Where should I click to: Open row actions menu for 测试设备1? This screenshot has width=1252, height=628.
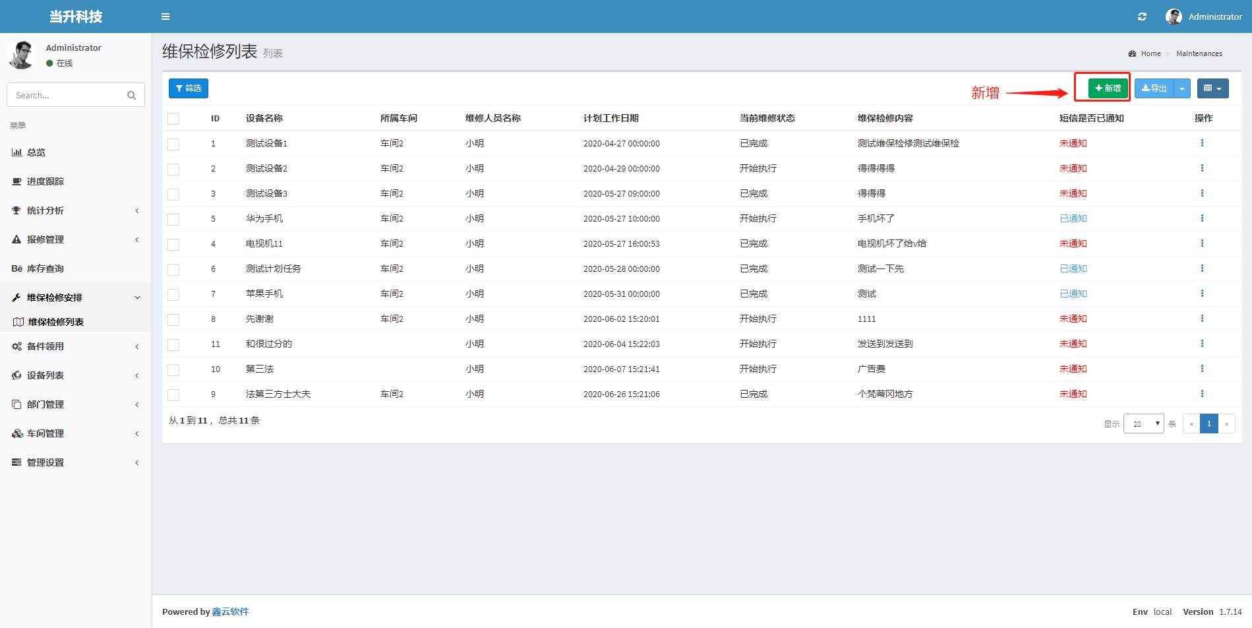1202,143
